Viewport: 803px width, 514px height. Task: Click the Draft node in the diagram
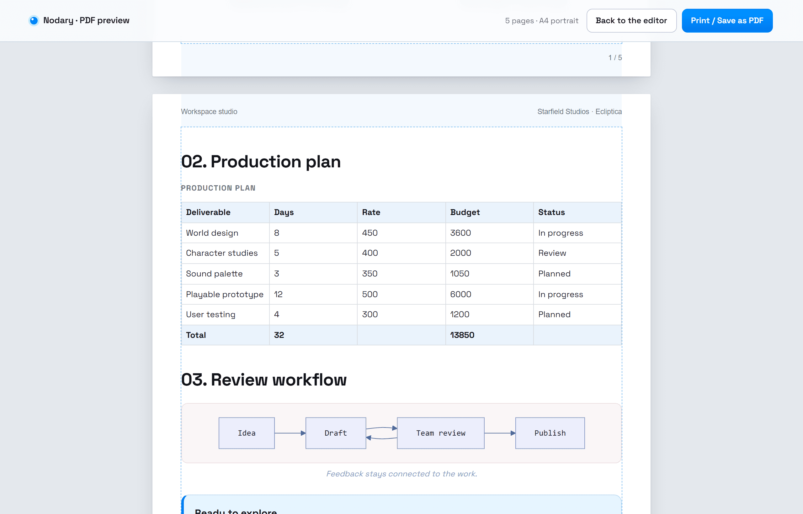point(336,433)
